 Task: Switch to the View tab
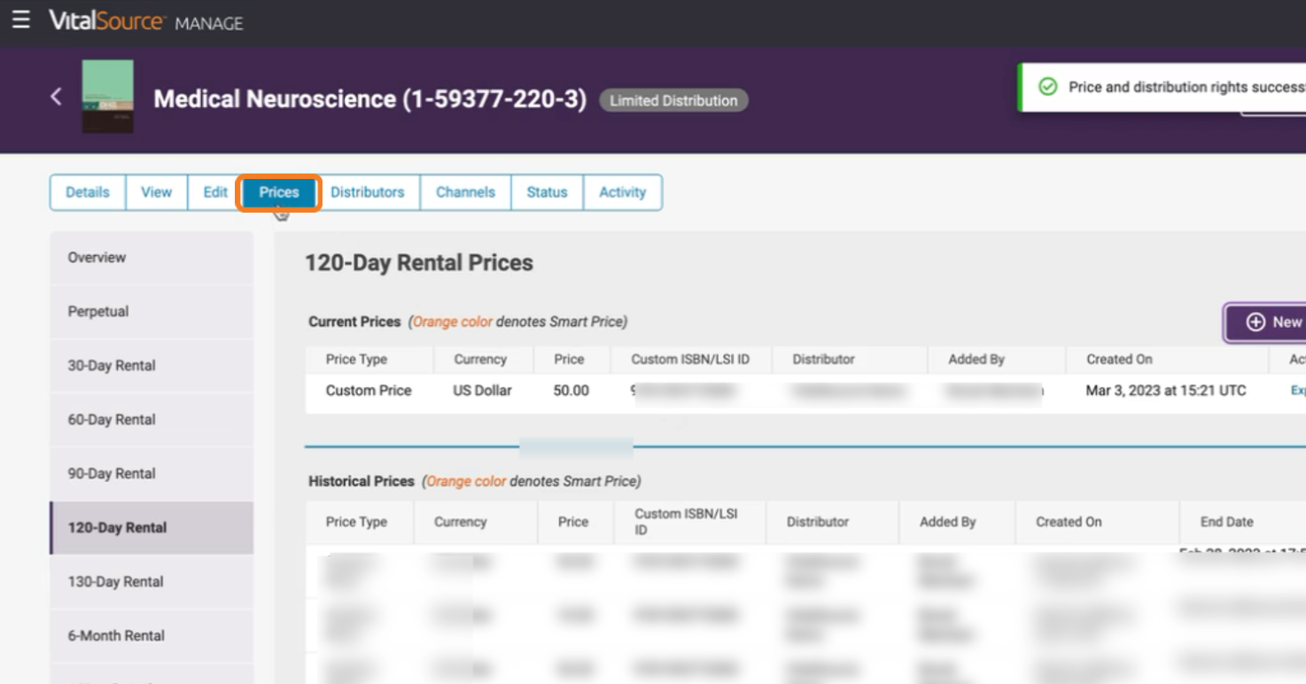click(x=157, y=192)
